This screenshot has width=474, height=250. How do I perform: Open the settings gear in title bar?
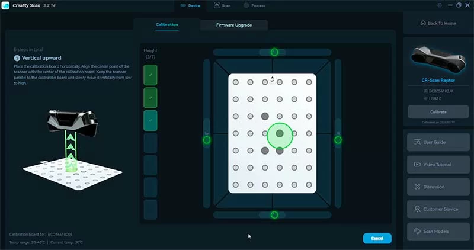440,5
